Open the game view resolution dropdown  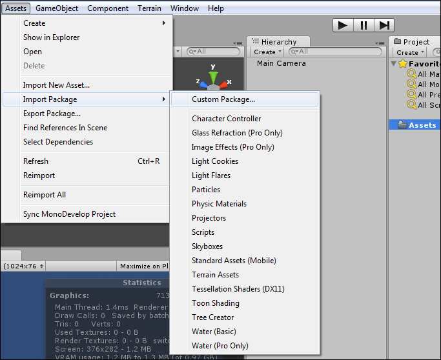pyautogui.click(x=23, y=266)
